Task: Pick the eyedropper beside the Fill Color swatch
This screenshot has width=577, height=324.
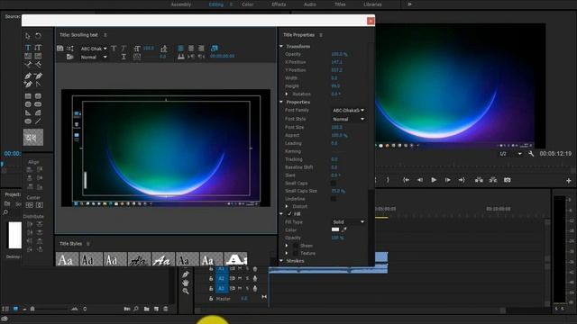Action: [x=344, y=229]
